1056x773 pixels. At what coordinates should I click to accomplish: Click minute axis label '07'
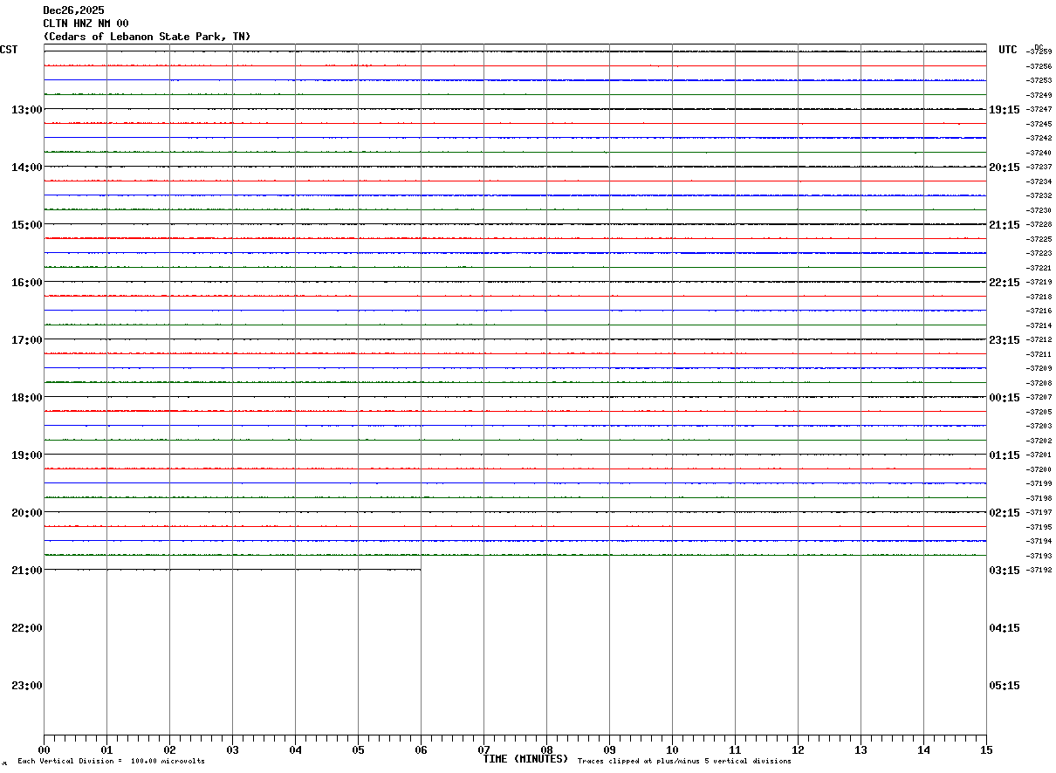(x=483, y=750)
